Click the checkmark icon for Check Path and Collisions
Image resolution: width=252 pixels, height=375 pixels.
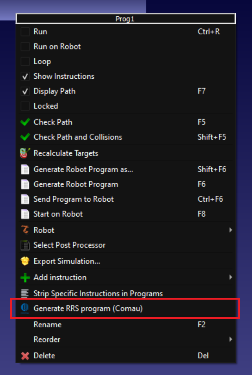[25, 137]
